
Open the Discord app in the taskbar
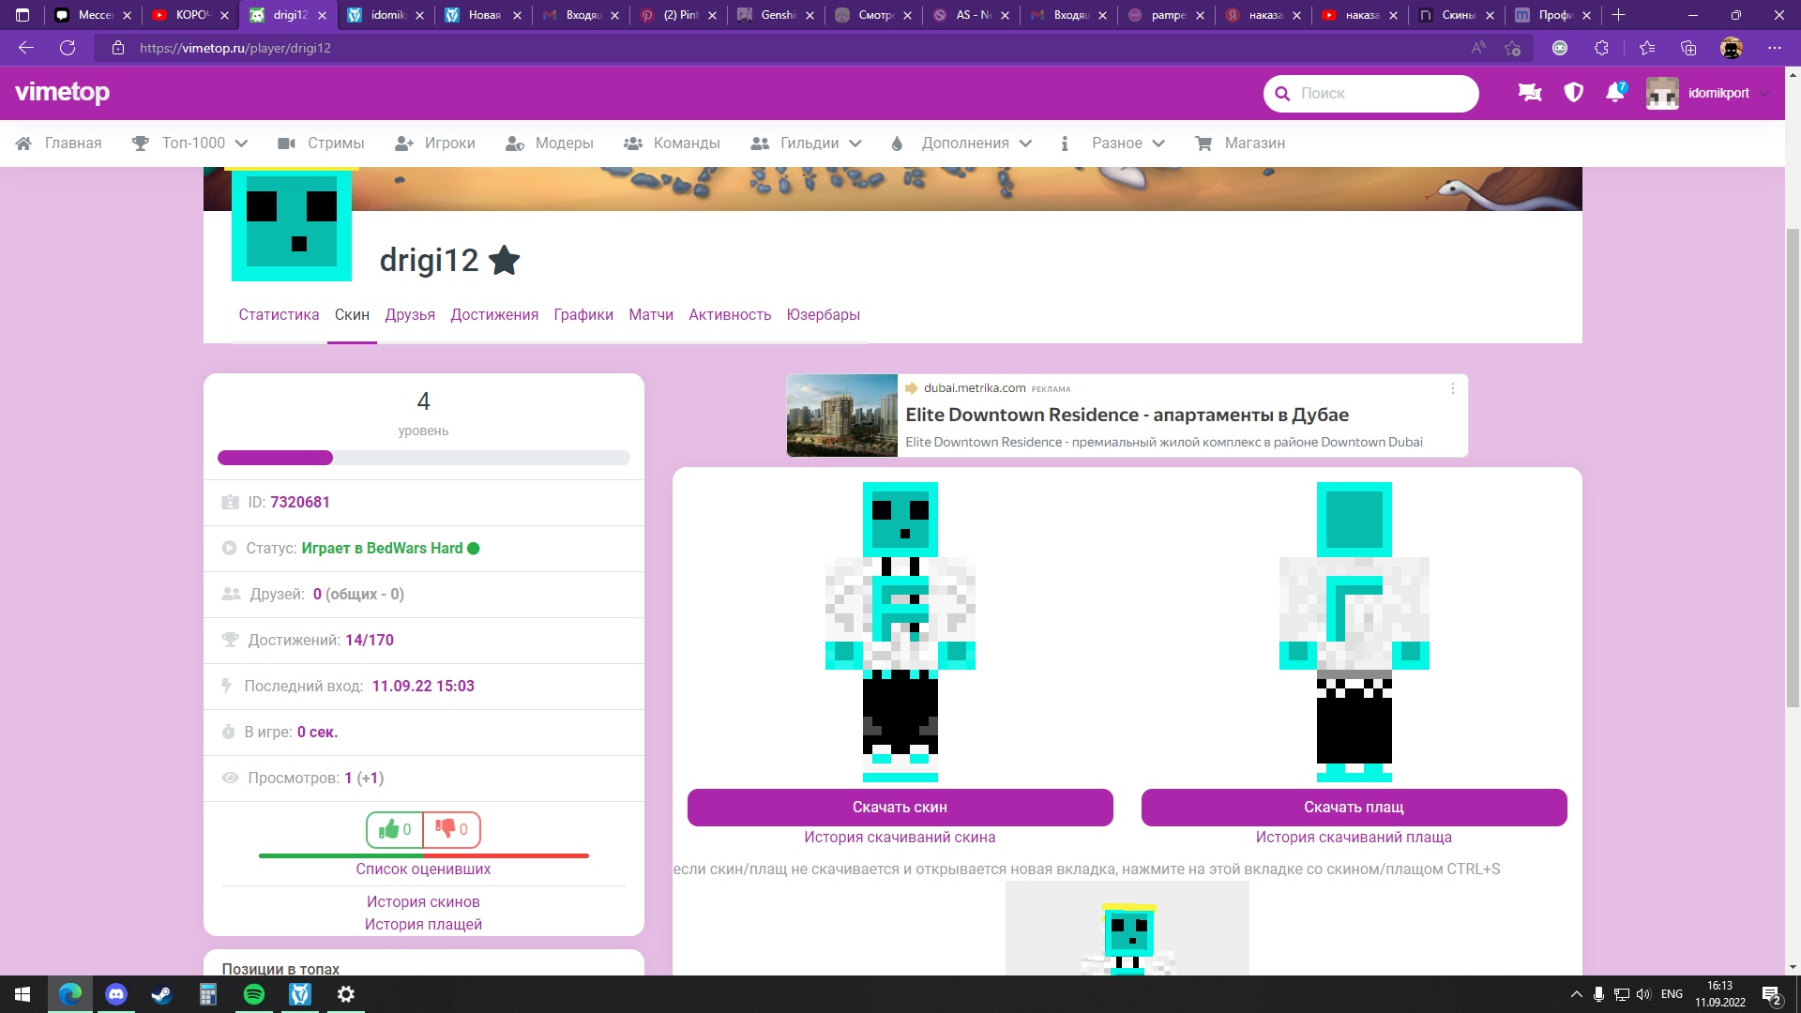(x=116, y=994)
